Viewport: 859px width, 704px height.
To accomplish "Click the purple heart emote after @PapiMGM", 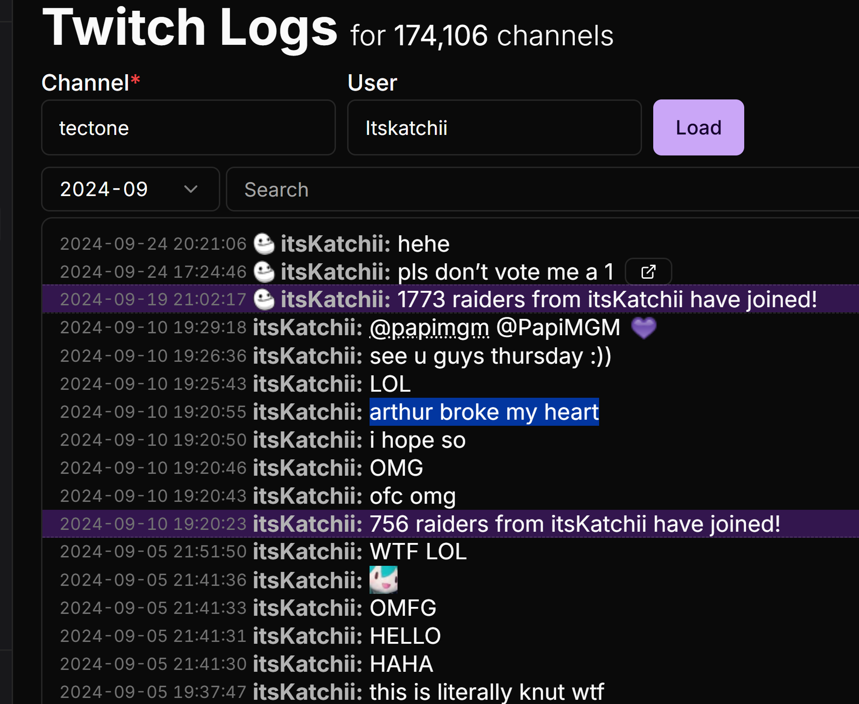I will [644, 327].
